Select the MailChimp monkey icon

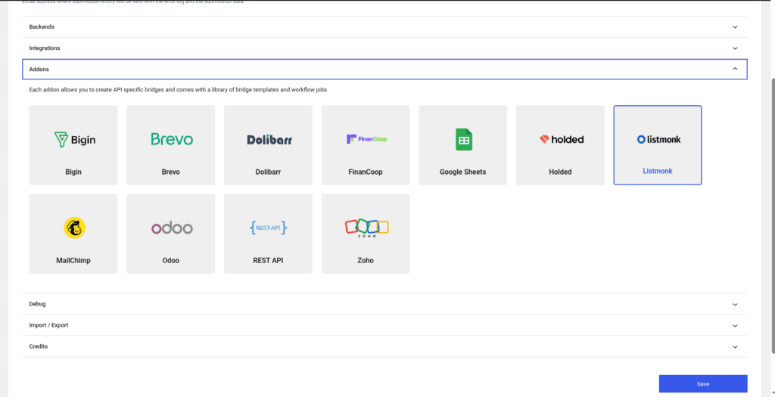coord(75,228)
